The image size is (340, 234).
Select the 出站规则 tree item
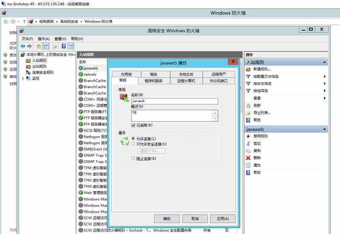[x=39, y=66]
